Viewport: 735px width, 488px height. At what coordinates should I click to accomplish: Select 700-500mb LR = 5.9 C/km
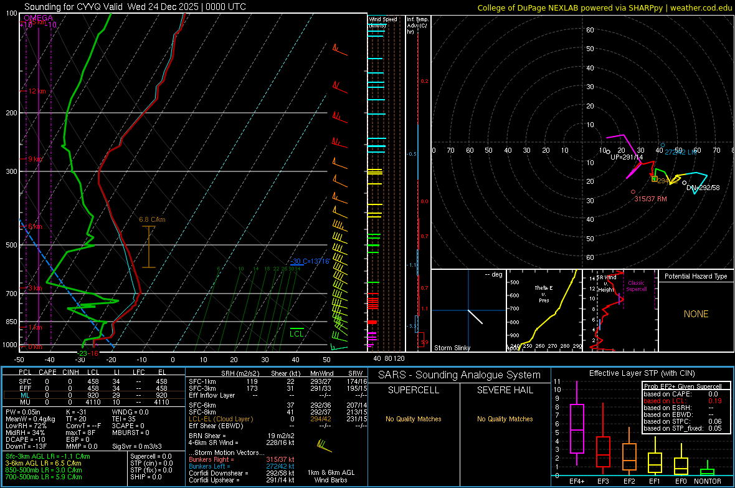(44, 477)
